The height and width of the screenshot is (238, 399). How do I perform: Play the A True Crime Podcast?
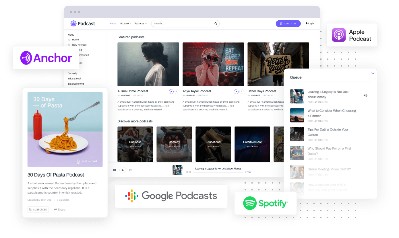171,92
